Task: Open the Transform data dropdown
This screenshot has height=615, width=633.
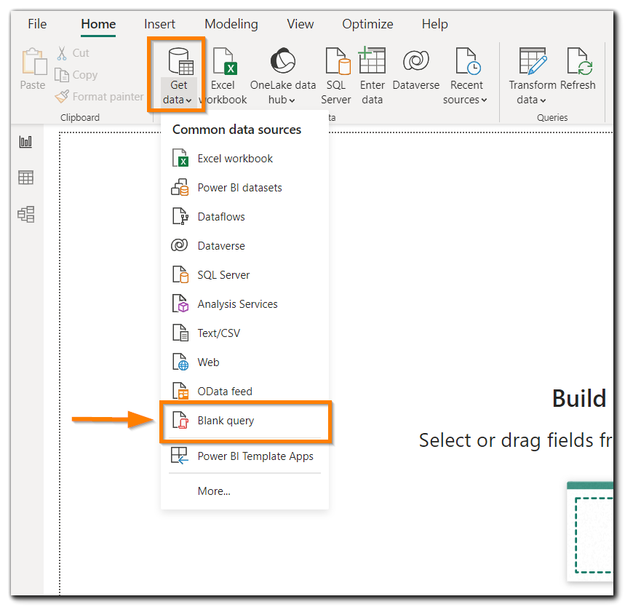Action: [532, 76]
